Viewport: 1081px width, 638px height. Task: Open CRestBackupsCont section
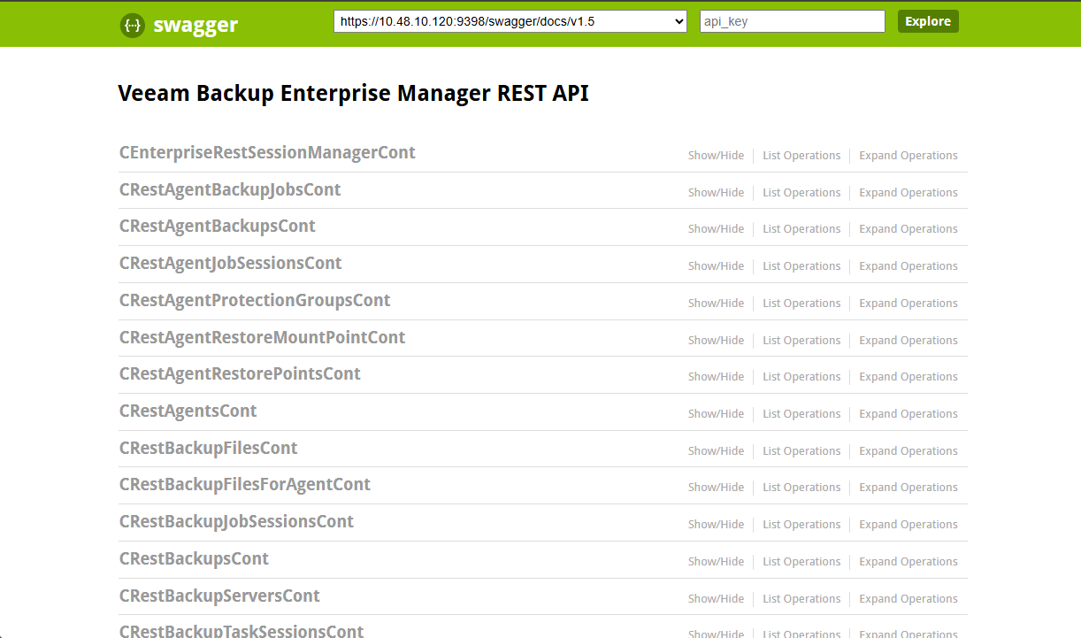(195, 559)
